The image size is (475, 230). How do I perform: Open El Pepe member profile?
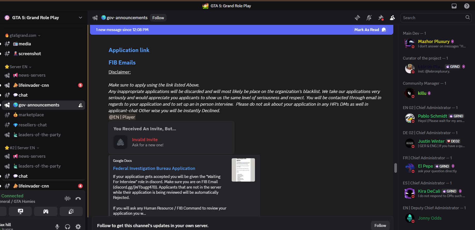(435, 168)
